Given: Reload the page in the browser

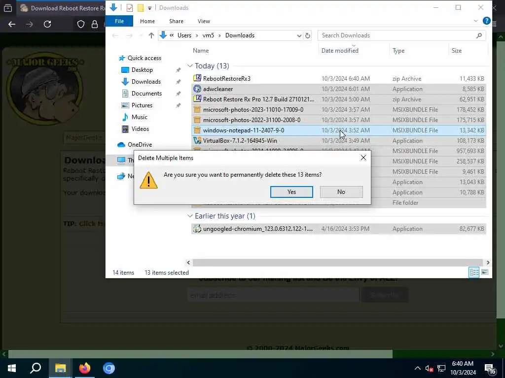Looking at the screenshot, I should click(x=47, y=25).
